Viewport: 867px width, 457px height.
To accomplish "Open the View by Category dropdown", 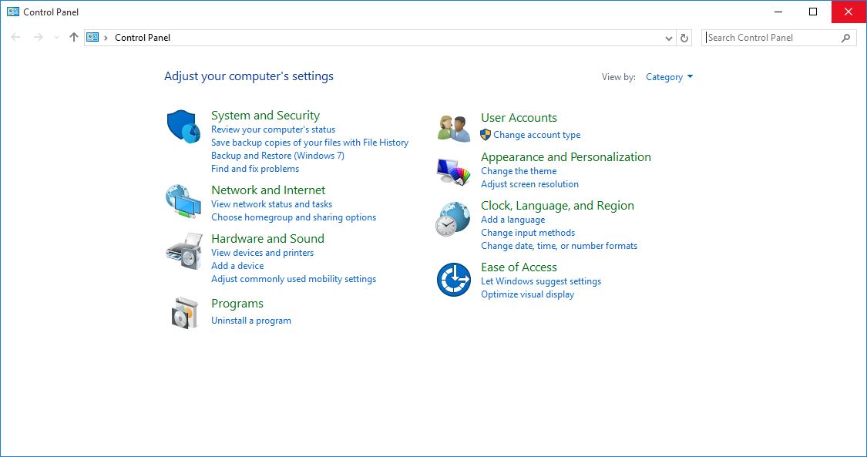I will (669, 77).
